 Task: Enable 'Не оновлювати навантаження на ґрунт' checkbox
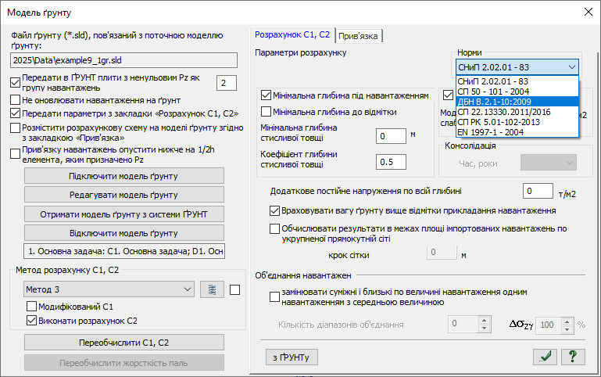[16, 99]
